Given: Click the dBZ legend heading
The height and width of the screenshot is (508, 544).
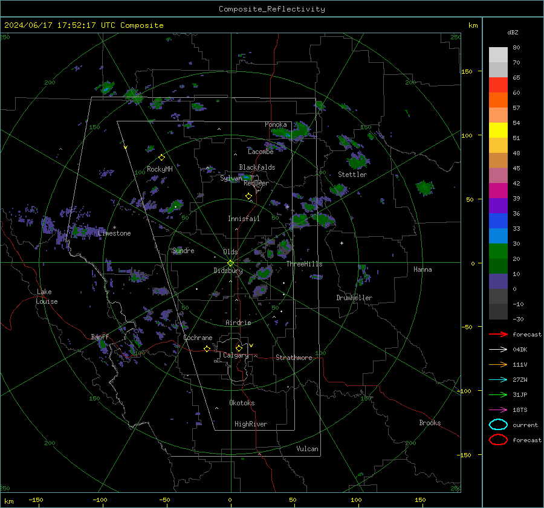Looking at the screenshot, I should [x=513, y=32].
